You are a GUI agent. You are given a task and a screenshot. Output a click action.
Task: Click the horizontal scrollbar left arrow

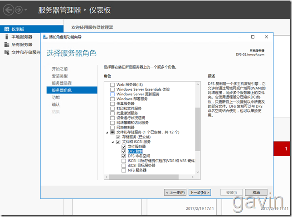[x=107, y=177]
